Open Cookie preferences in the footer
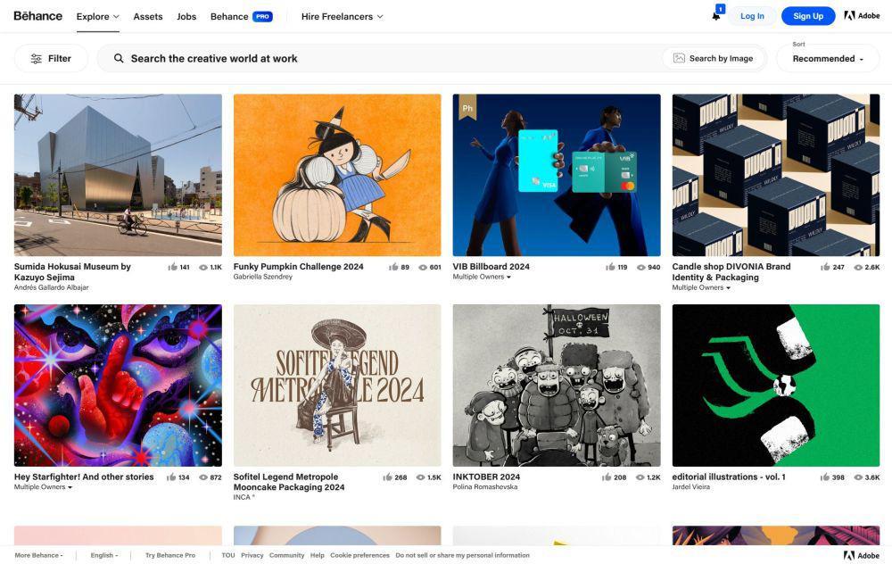Viewport: 892px width, 564px height. [359, 555]
